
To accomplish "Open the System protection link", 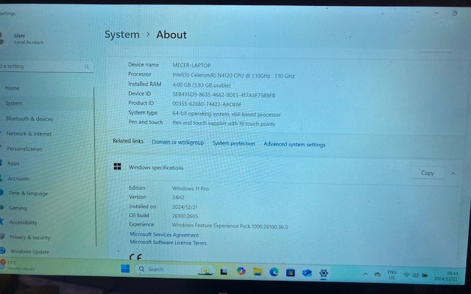I will [x=233, y=143].
